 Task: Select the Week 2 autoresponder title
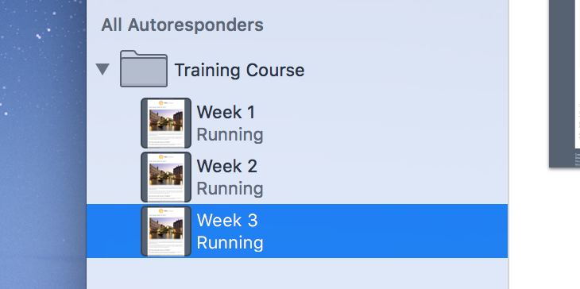click(226, 166)
